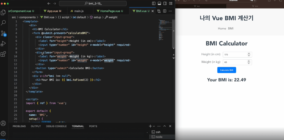This screenshot has width=284, height=140.
Task: Open the Search view in activity bar
Action: (x=3, y=23)
